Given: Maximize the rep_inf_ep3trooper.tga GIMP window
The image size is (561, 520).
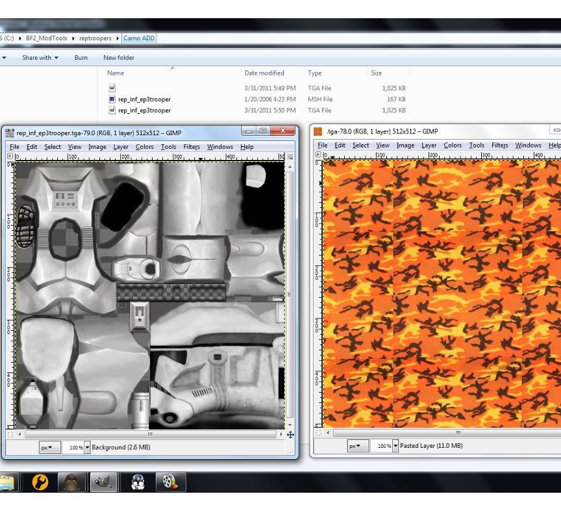Looking at the screenshot, I should [263, 131].
